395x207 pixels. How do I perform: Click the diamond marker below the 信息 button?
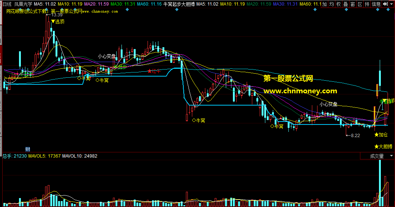377,10
